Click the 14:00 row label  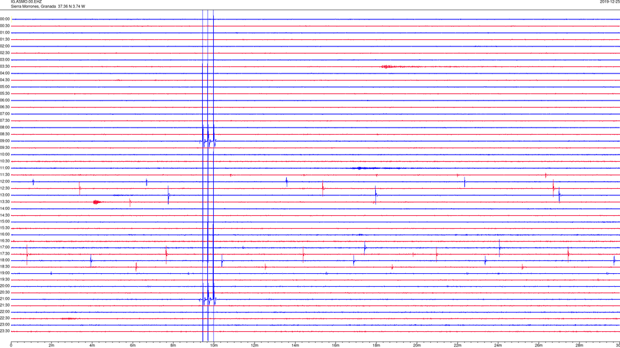[x=5, y=208]
